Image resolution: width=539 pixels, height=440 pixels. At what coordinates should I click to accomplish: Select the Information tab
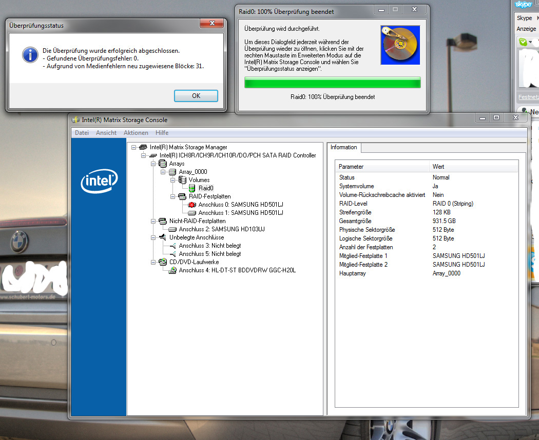point(344,147)
